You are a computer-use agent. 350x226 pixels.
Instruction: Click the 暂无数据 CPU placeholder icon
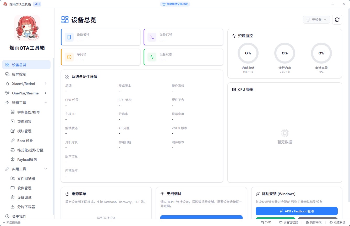(285, 133)
